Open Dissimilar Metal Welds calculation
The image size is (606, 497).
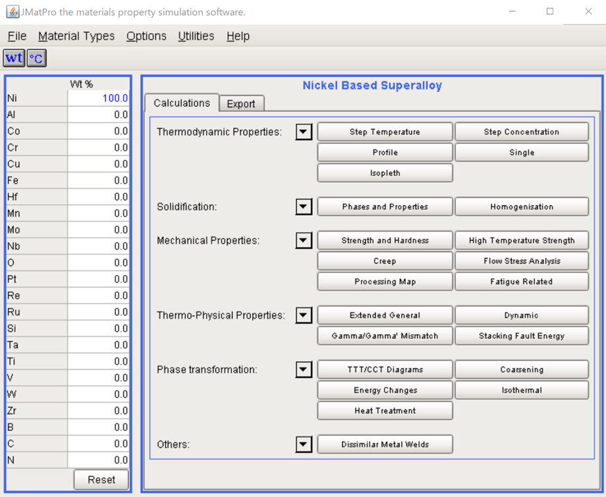(385, 444)
